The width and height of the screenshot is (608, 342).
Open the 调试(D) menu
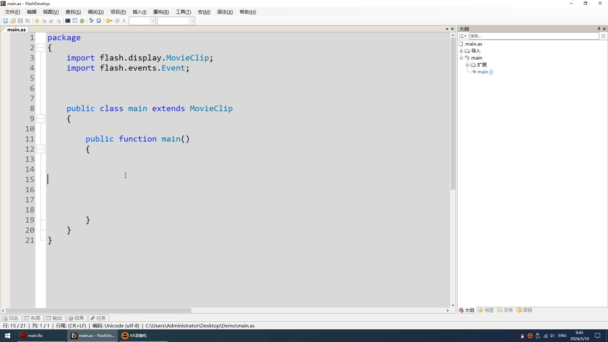click(96, 12)
